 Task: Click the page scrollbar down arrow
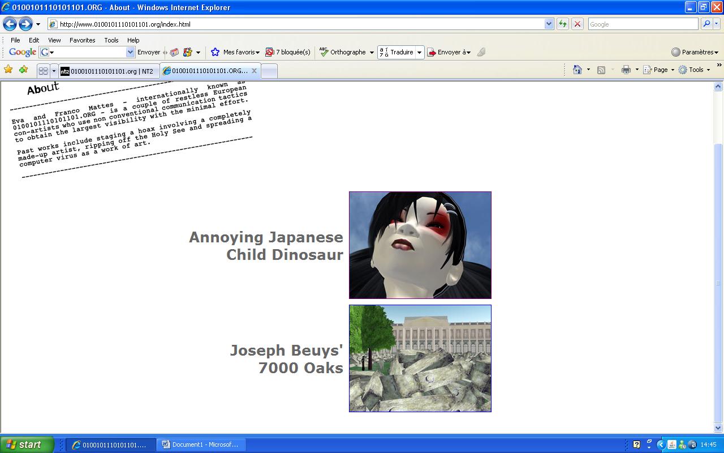(x=718, y=429)
